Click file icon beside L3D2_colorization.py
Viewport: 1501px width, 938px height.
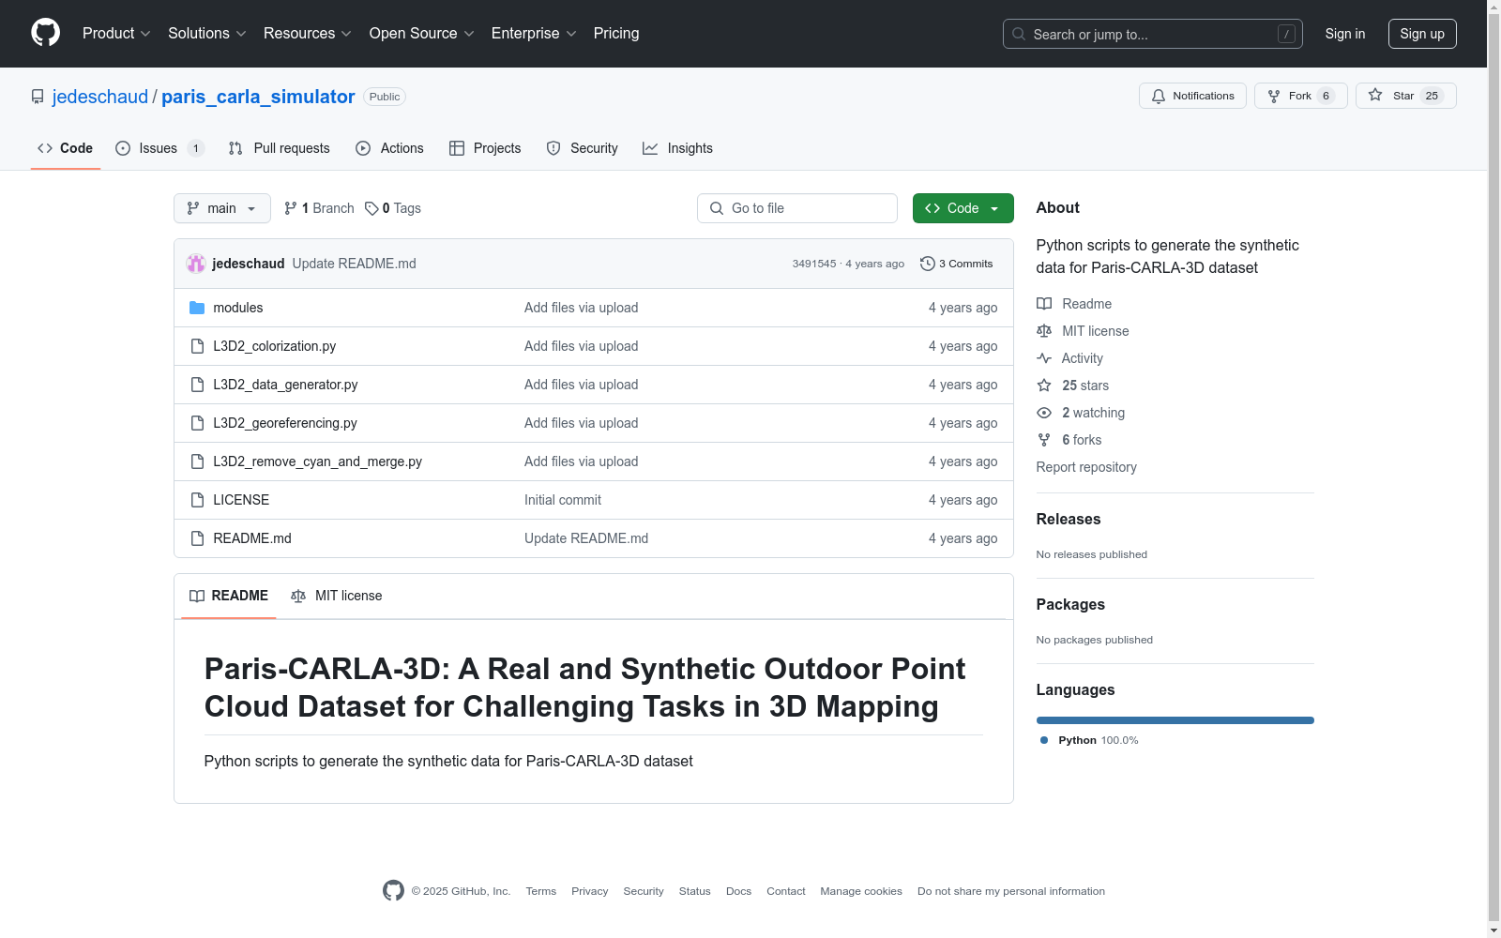(x=197, y=346)
